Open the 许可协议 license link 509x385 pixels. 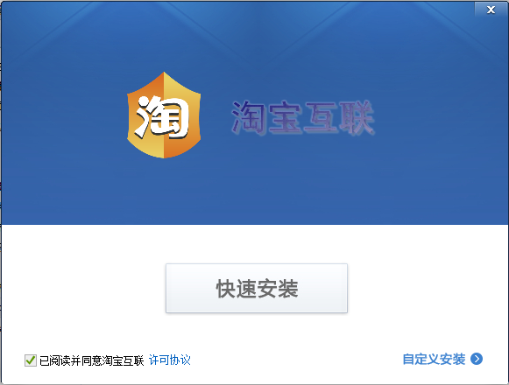pyautogui.click(x=169, y=360)
